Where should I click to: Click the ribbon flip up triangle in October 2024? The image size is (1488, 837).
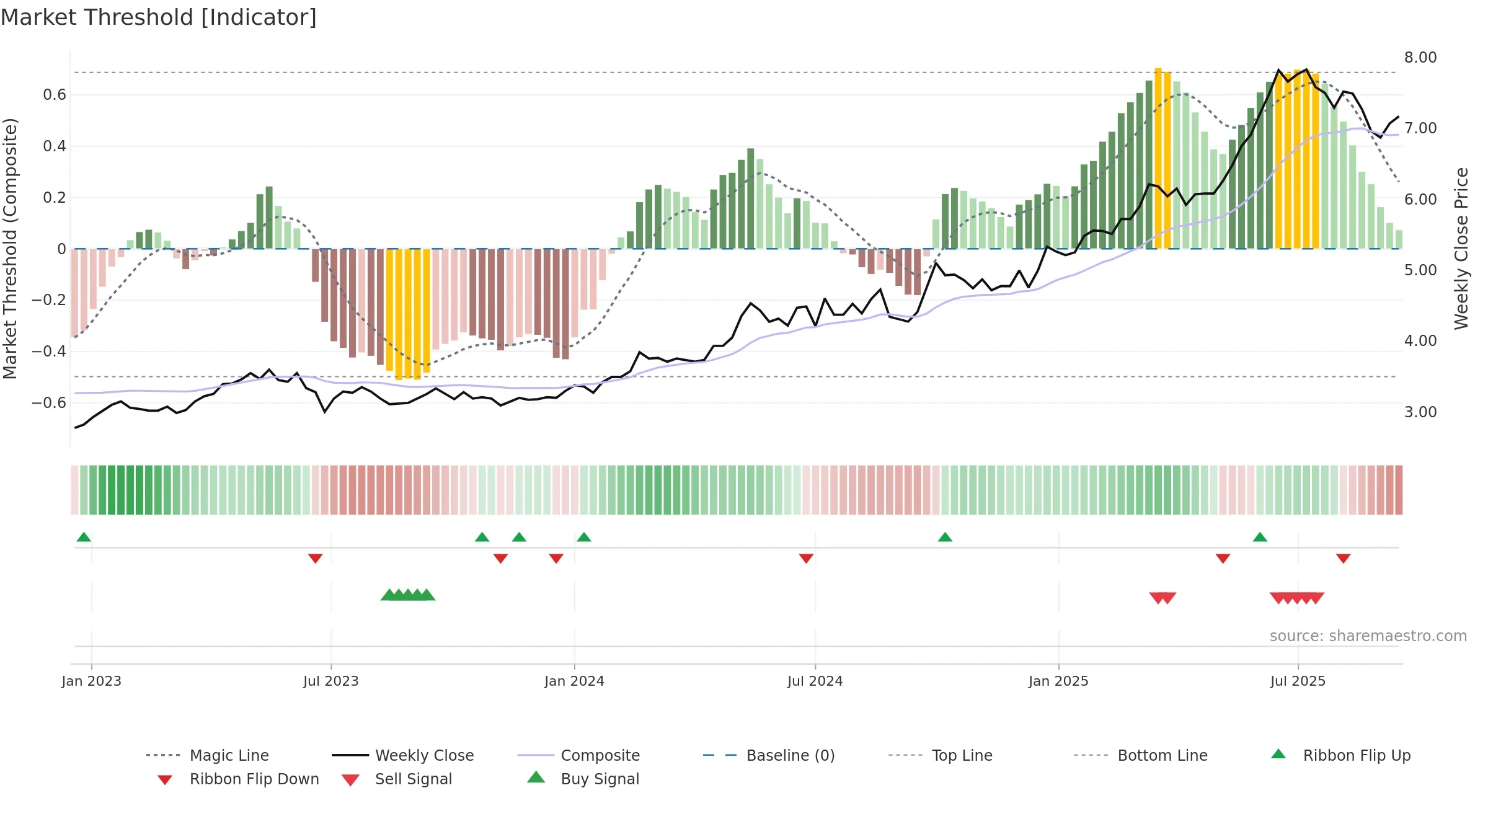click(945, 537)
